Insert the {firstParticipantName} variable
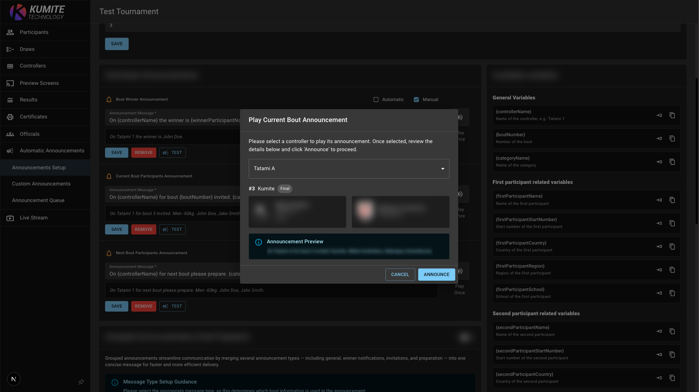Image resolution: width=699 pixels, height=392 pixels. (659, 200)
